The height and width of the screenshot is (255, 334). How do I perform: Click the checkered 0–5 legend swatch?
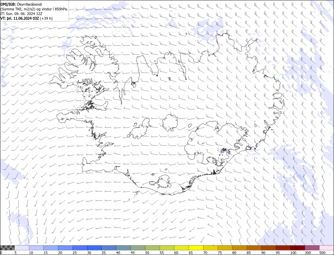tap(7, 248)
